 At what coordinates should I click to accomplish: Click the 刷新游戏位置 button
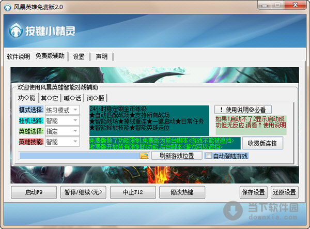tap(177, 156)
